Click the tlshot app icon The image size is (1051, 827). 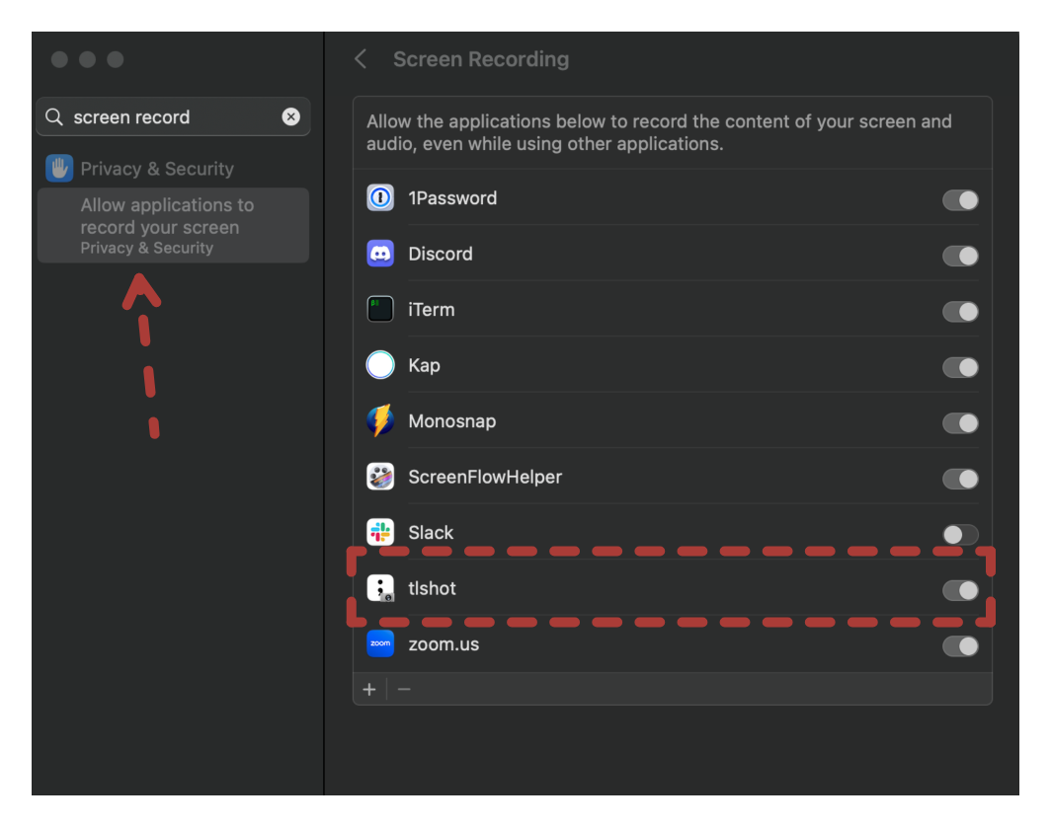pyautogui.click(x=380, y=588)
